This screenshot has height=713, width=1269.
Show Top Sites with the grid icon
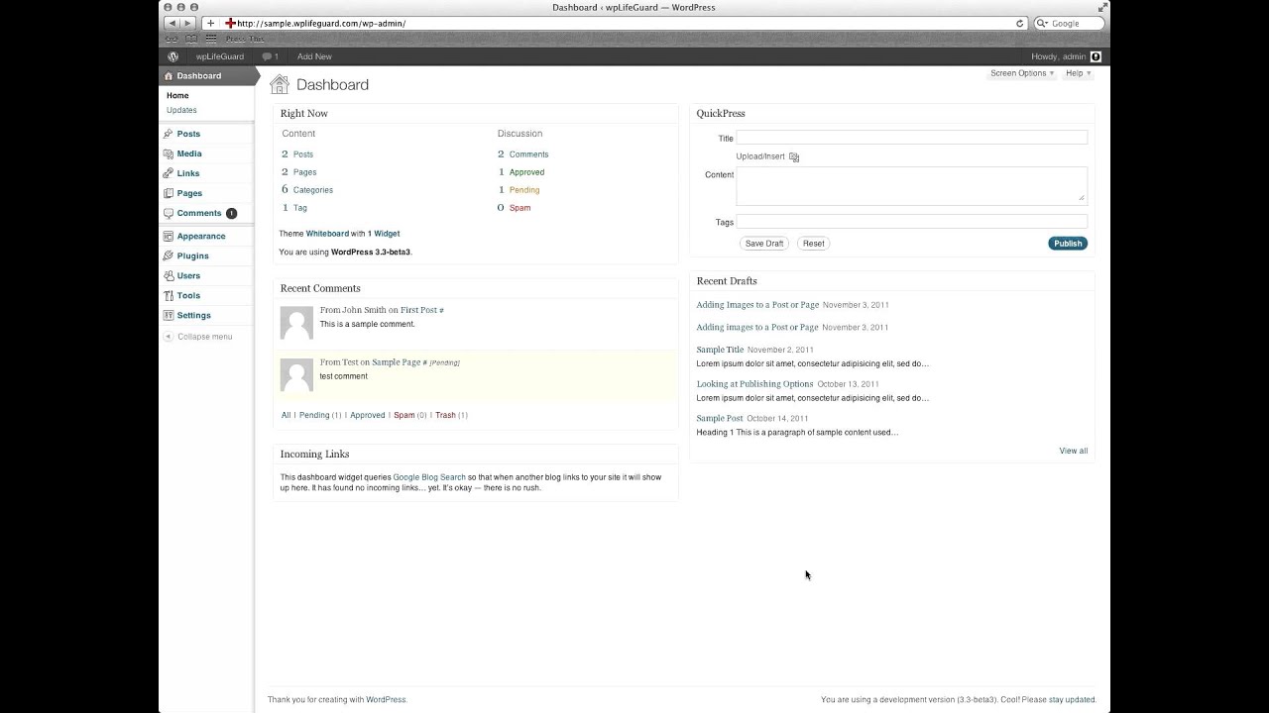click(x=211, y=39)
